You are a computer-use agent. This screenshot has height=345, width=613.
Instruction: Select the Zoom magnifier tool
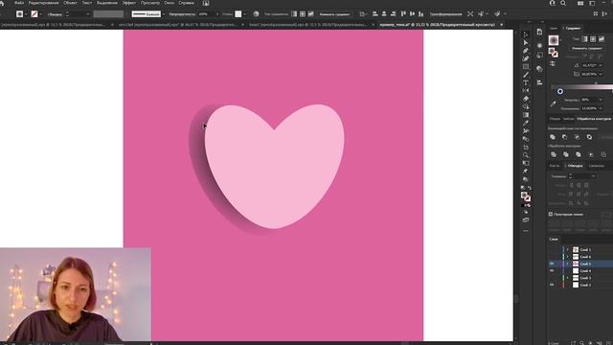(526, 155)
